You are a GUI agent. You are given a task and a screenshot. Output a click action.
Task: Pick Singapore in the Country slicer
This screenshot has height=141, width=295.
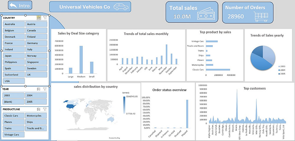pyautogui.click(x=36, y=62)
